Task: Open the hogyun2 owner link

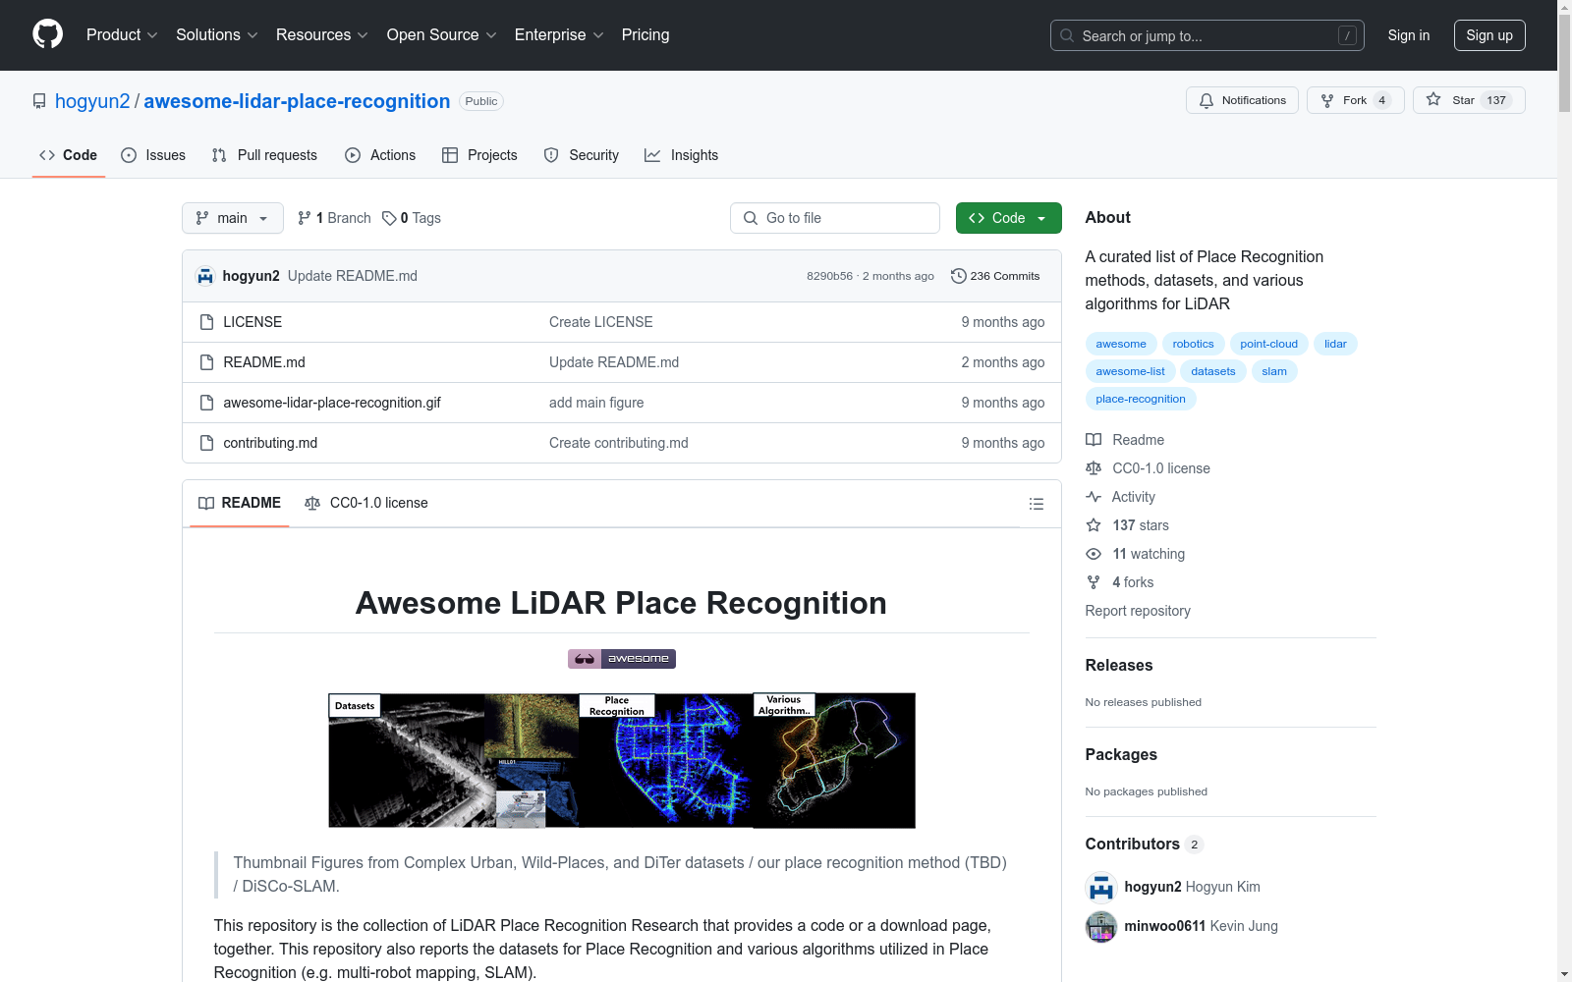Action: tap(92, 101)
